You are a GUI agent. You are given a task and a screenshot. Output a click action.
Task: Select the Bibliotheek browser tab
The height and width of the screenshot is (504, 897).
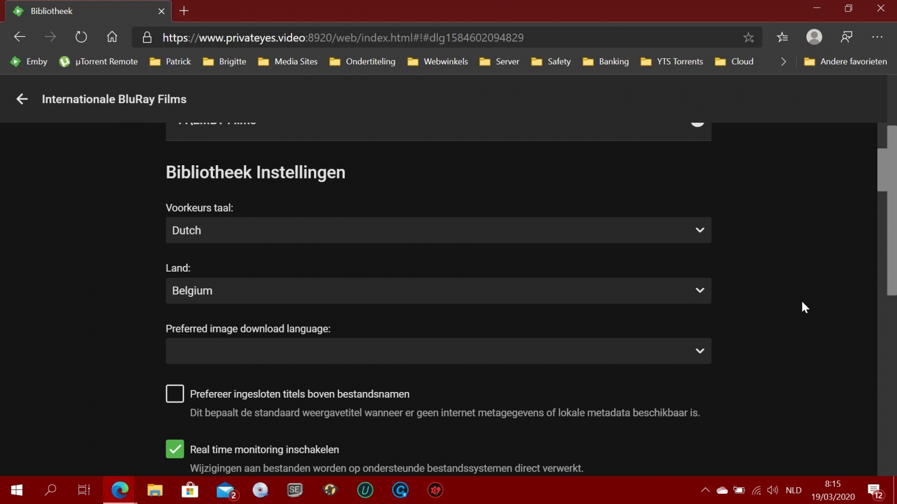point(84,11)
